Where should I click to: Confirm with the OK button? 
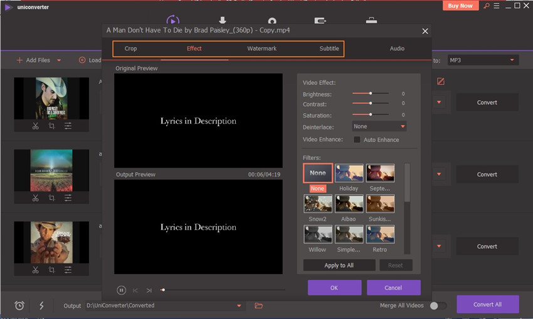coord(334,288)
